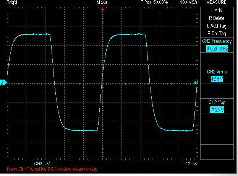Click the T Pos: 50.00% readout
The height and width of the screenshot is (176, 238).
[x=154, y=2]
